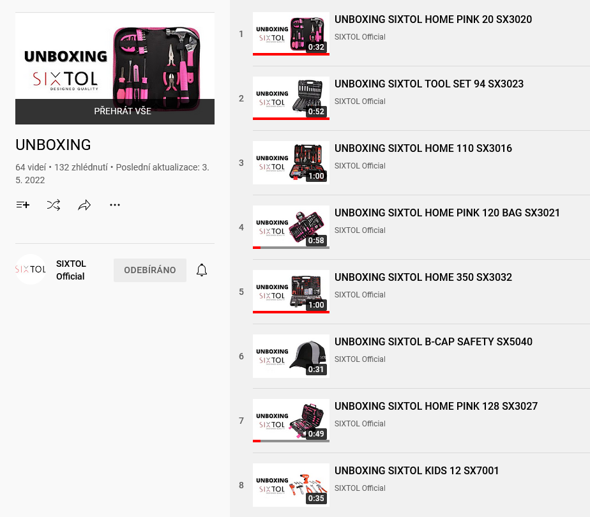Open UNBOXING SIXTOL HOME PINK 20 SX3020 title

click(433, 20)
